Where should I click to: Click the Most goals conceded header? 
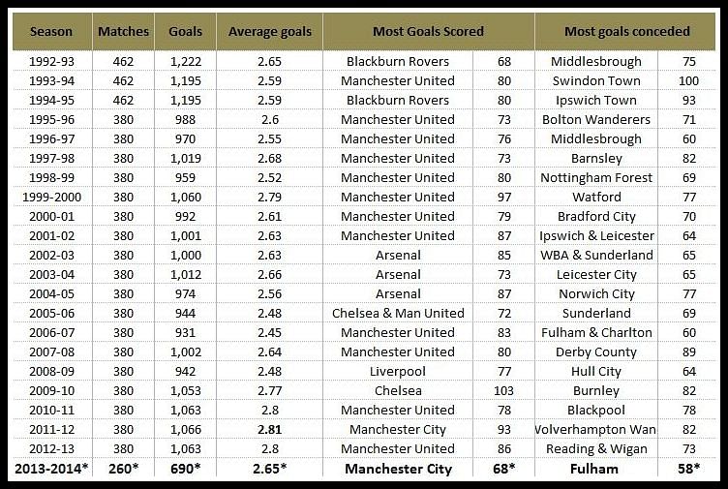626,32
